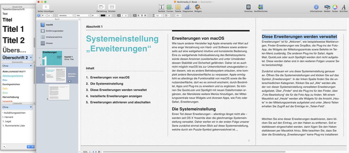
Task: Click the Vorschau preview icon
Action: click(248, 7)
